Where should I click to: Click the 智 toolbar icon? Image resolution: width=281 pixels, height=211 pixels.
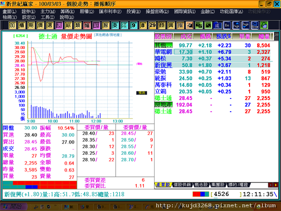tap(105, 25)
